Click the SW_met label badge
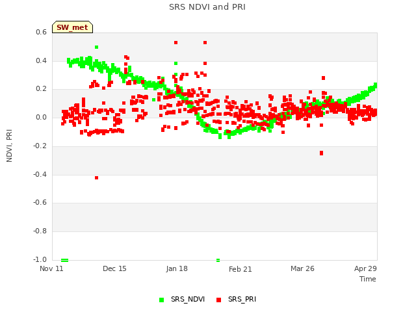 [72, 27]
